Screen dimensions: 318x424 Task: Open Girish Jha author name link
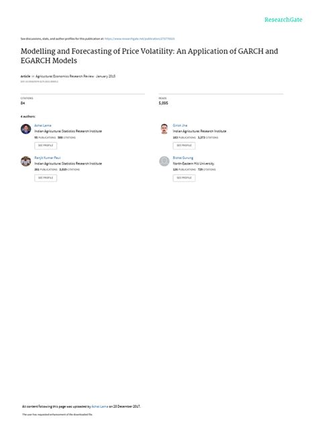tap(180, 125)
